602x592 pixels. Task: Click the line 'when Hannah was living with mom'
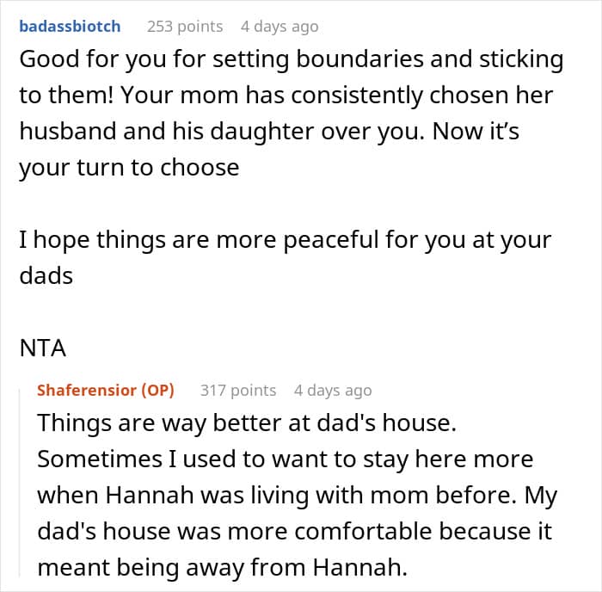tap(297, 496)
